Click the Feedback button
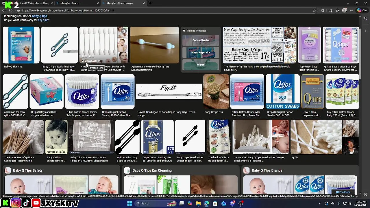 pos(343,192)
